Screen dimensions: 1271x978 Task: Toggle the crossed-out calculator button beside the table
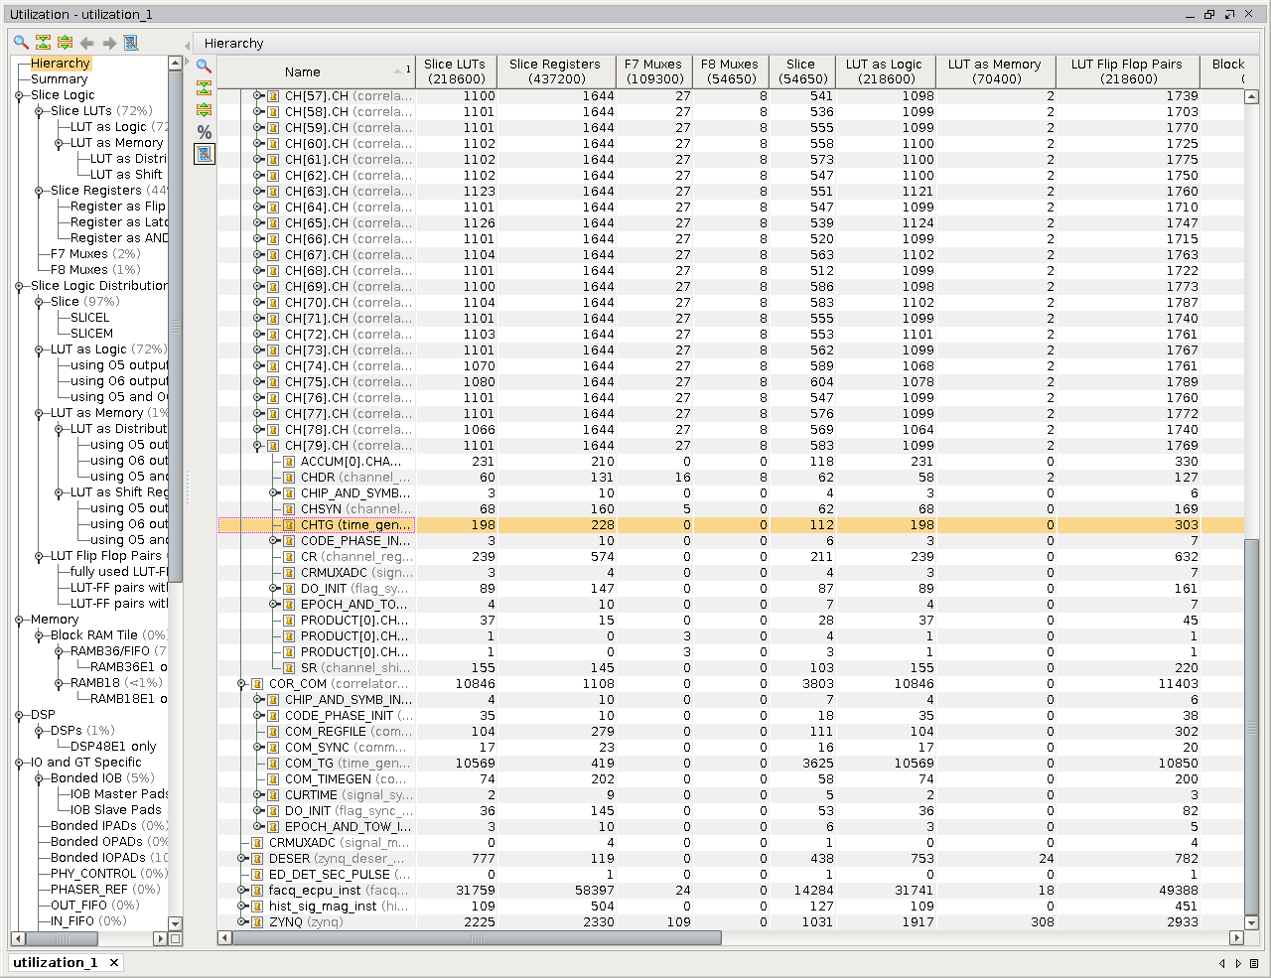[204, 154]
